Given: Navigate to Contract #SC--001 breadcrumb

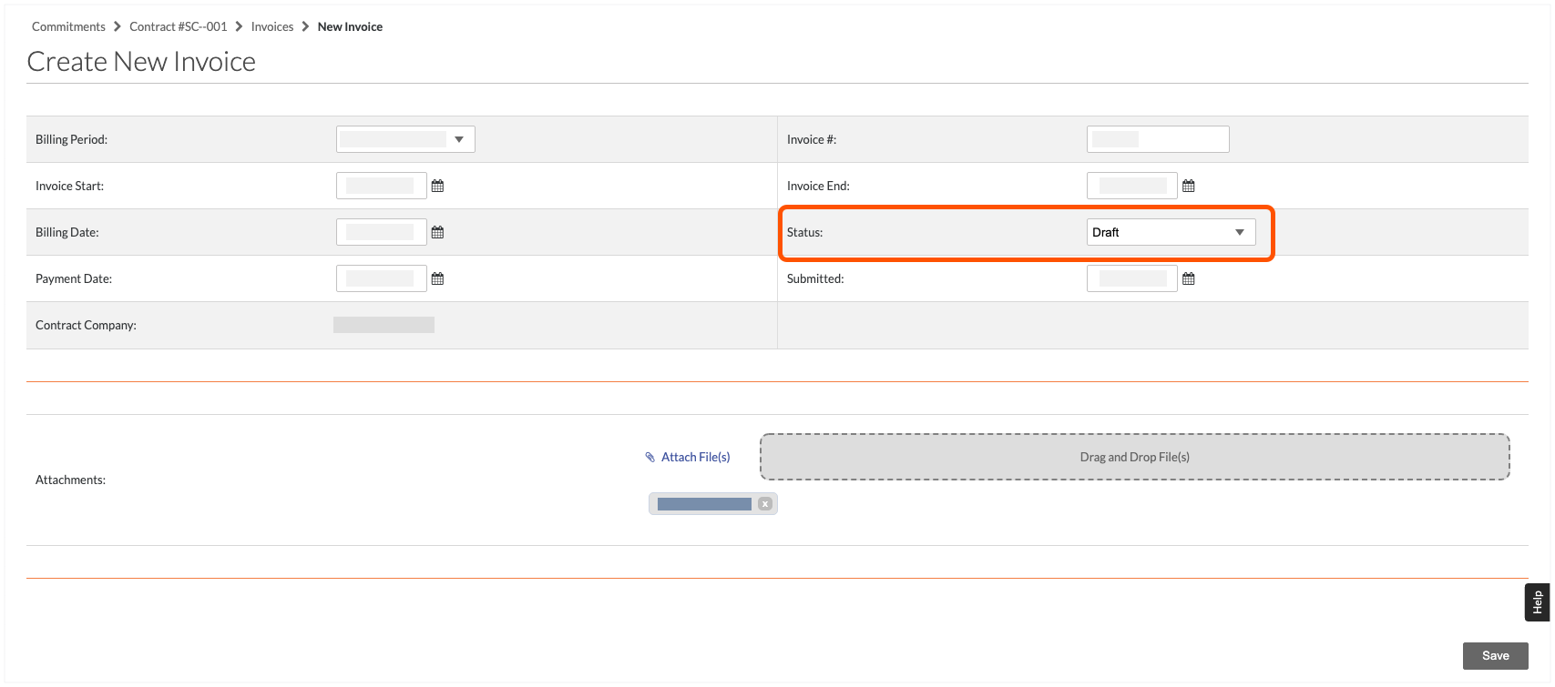Looking at the screenshot, I should point(178,26).
